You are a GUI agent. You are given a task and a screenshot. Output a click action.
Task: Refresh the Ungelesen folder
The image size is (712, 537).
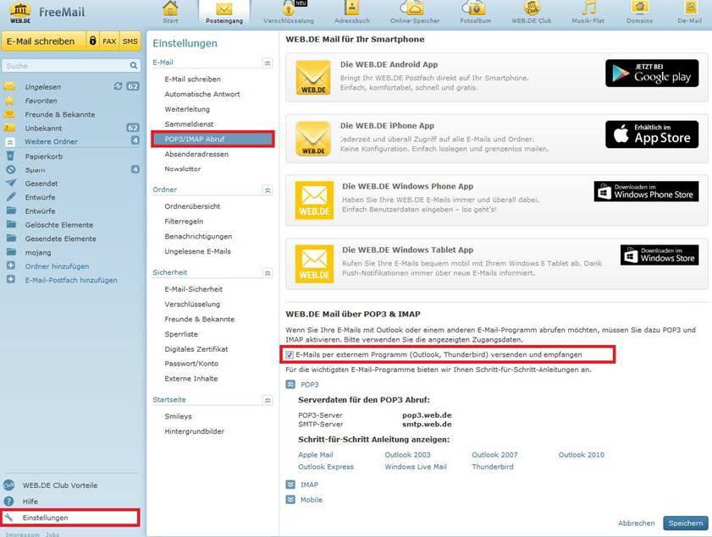pos(118,86)
